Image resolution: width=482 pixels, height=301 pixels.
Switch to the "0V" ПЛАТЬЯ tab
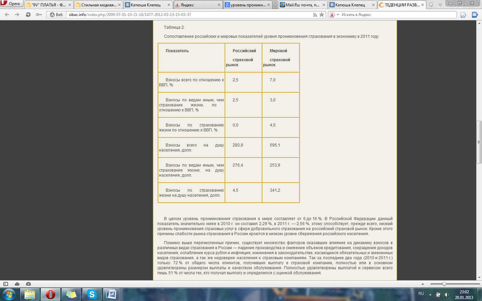49,5
